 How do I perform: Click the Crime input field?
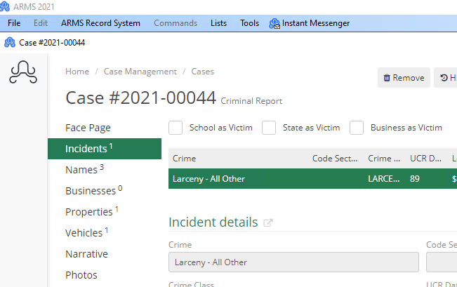click(x=293, y=262)
